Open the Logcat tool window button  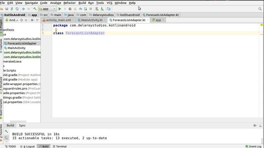[28, 146]
